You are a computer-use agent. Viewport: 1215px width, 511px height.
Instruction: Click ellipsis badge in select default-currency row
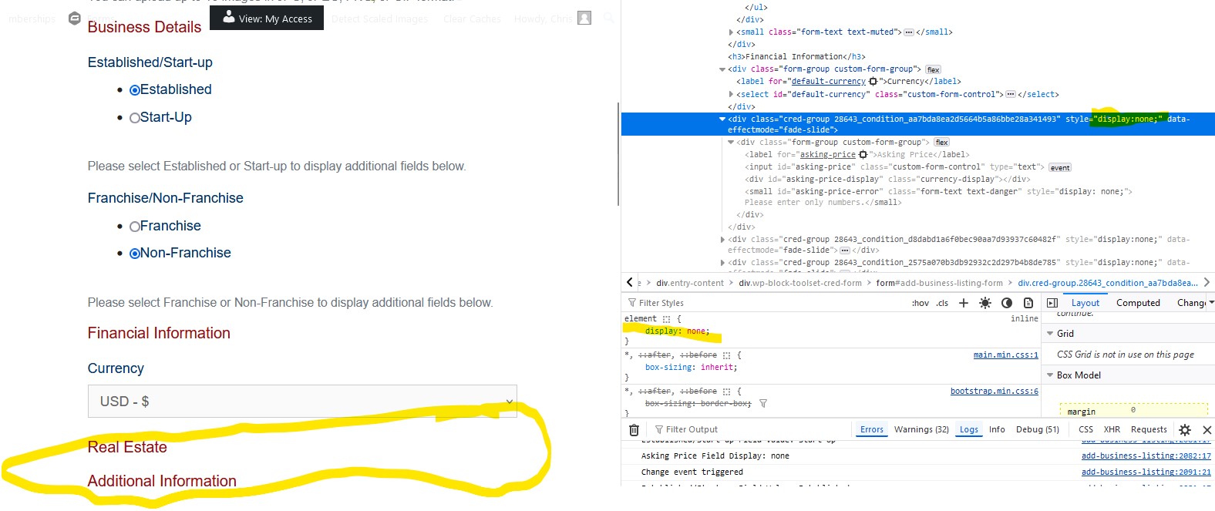click(1010, 94)
